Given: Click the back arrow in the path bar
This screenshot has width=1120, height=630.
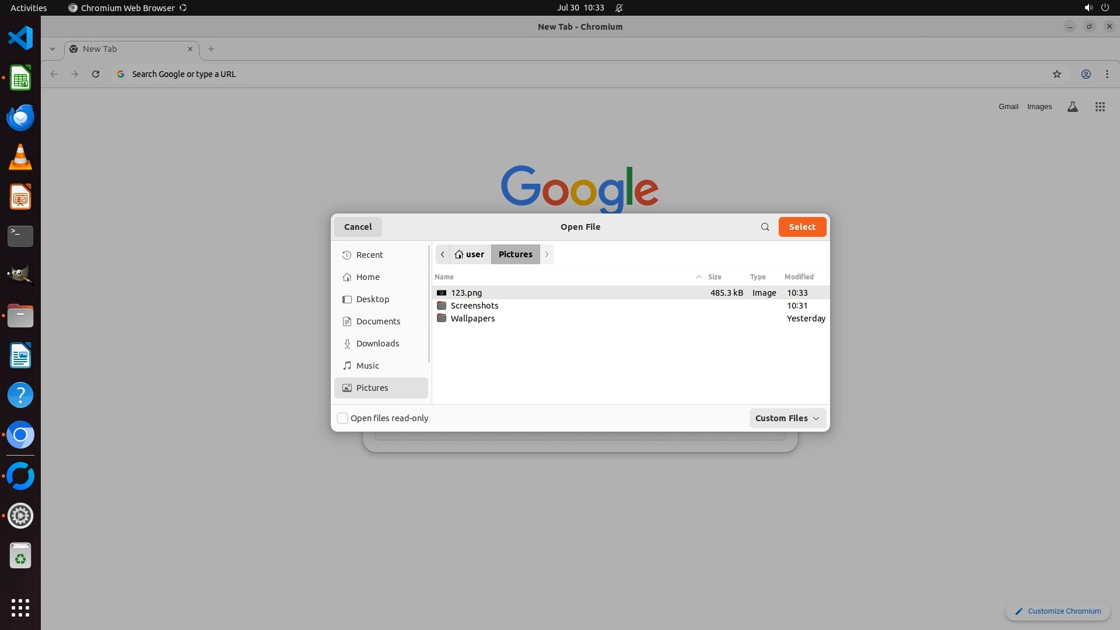Looking at the screenshot, I should (443, 254).
